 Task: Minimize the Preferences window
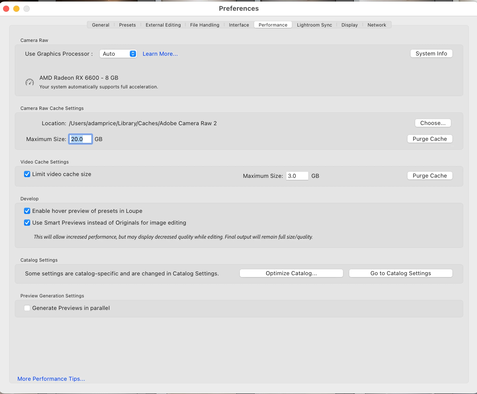[16, 9]
